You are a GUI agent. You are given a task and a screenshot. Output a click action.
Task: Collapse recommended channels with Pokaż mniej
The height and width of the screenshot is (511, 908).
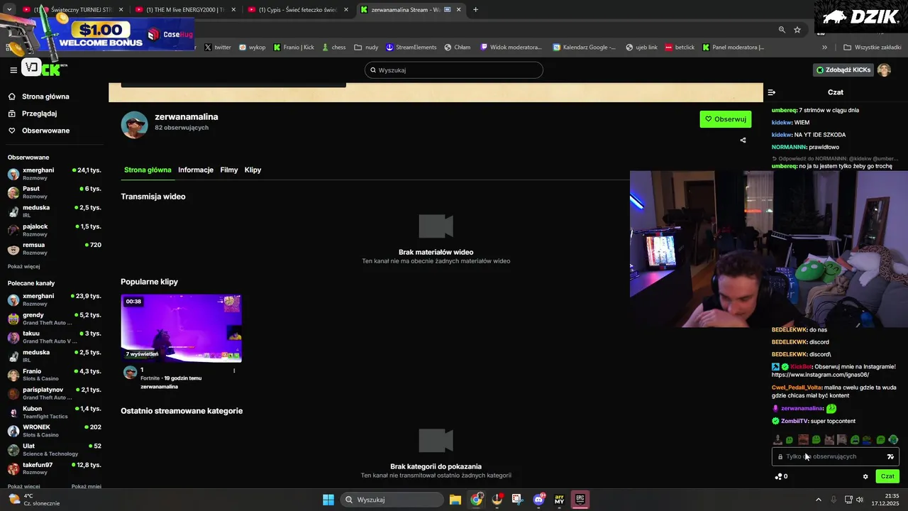click(87, 486)
